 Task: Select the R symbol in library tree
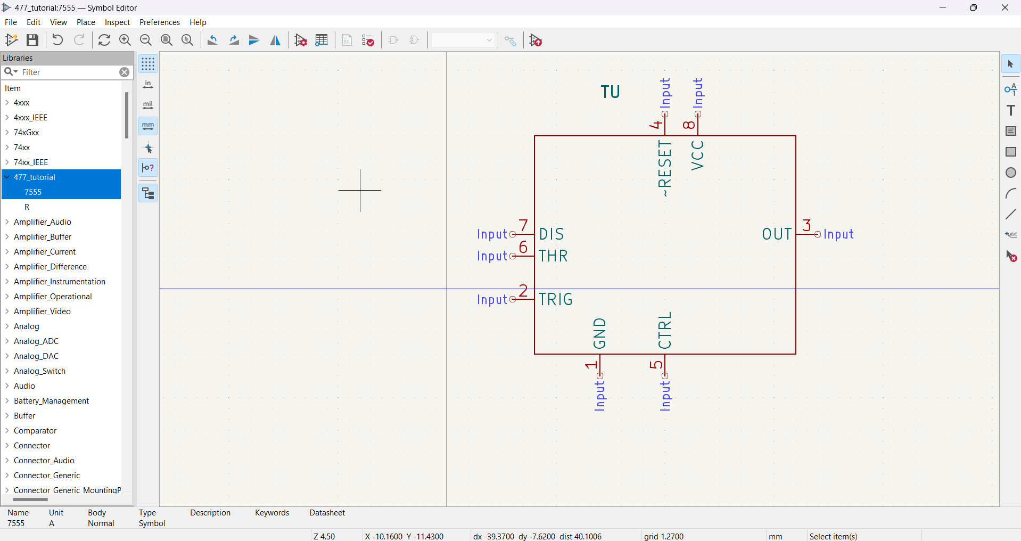point(27,207)
